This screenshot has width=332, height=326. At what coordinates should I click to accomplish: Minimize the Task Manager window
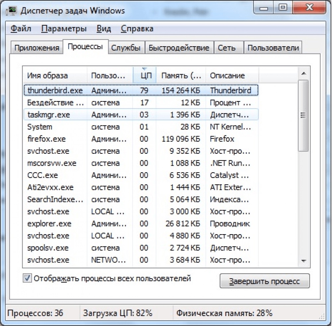(x=264, y=8)
